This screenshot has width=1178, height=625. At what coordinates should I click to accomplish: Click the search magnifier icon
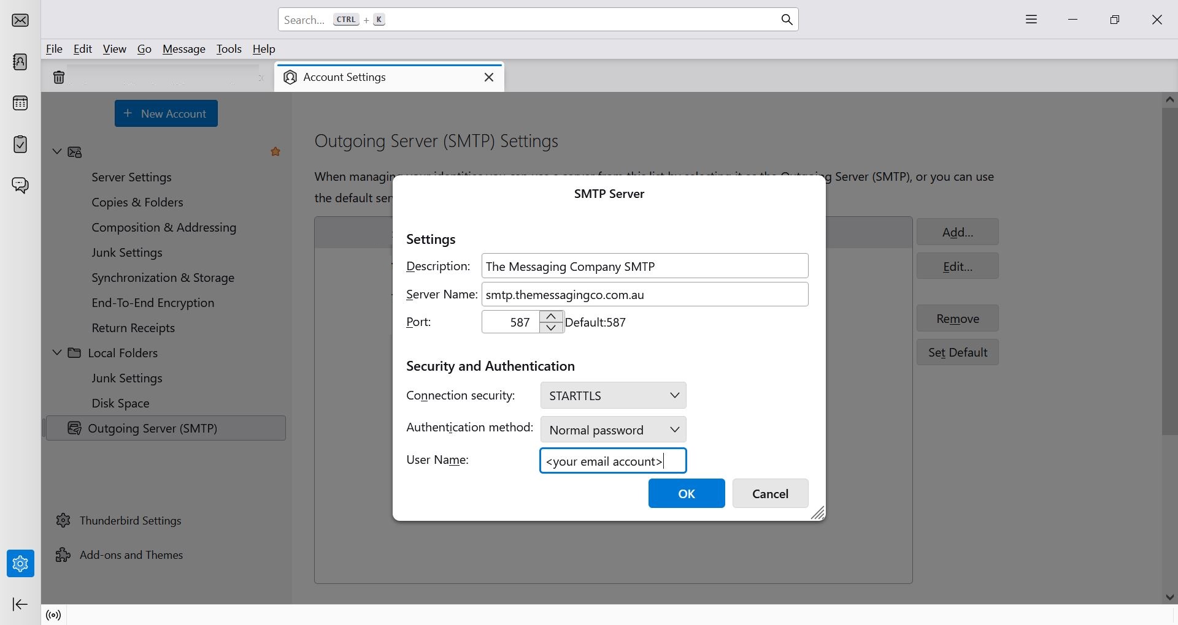click(x=787, y=20)
